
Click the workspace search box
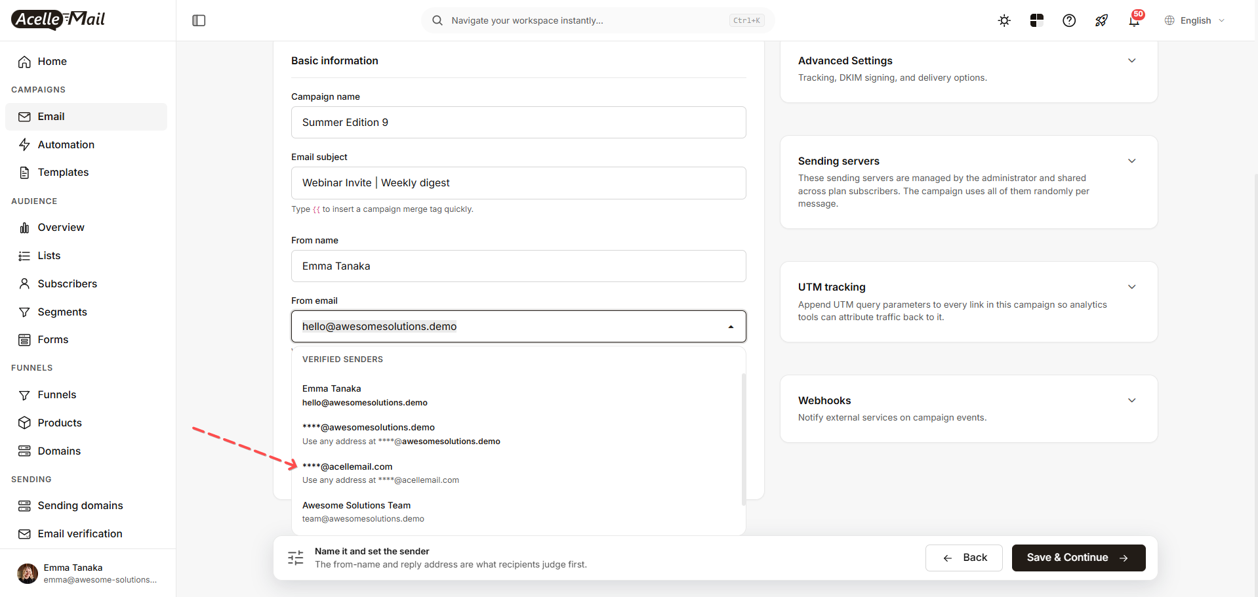598,20
